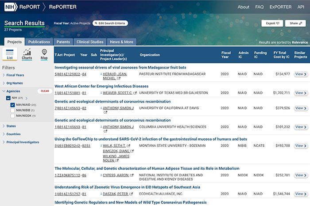The width and height of the screenshot is (310, 206).
Task: Check the NIH/NIBIB (1) checkbox
Action: (x=12, y=111)
